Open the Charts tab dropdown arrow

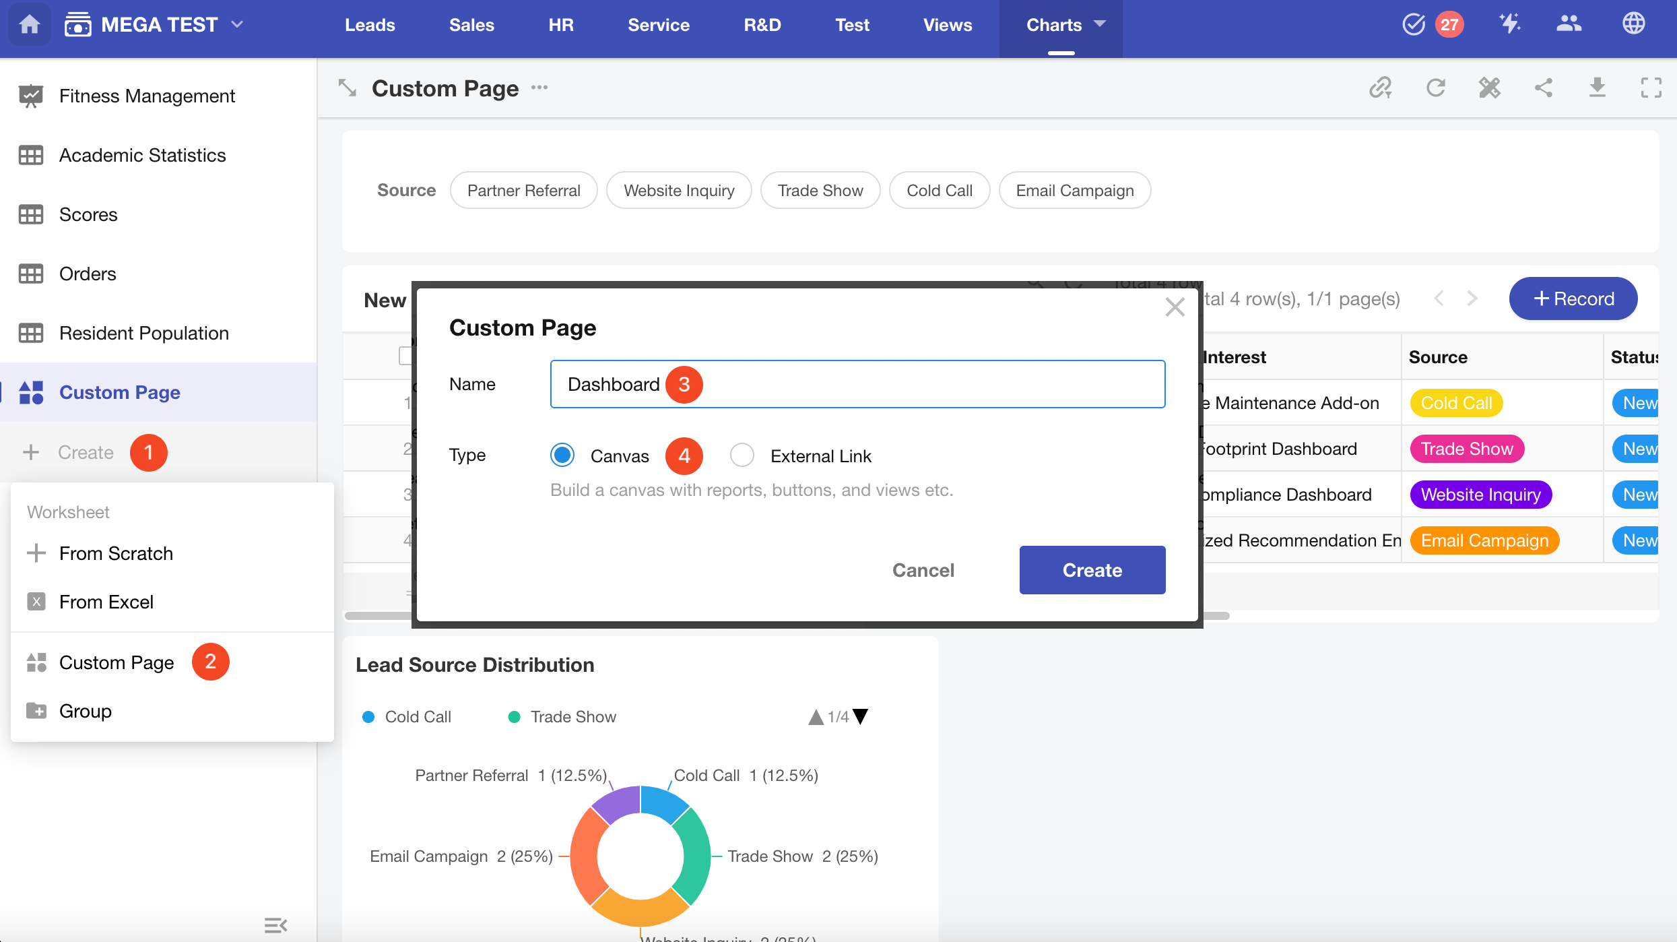pos(1100,24)
